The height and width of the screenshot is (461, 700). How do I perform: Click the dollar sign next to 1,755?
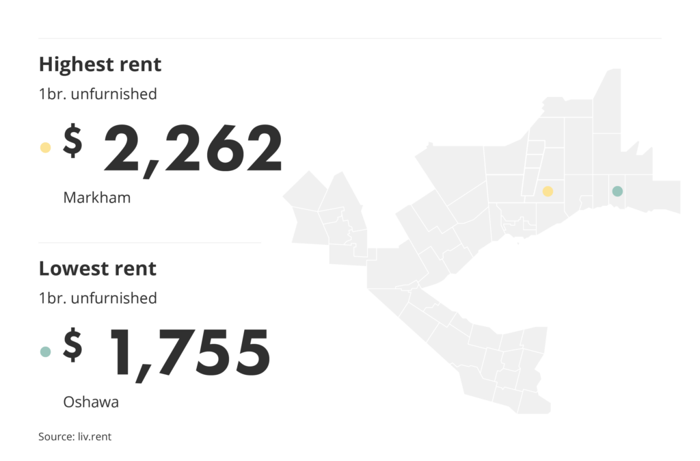point(73,344)
